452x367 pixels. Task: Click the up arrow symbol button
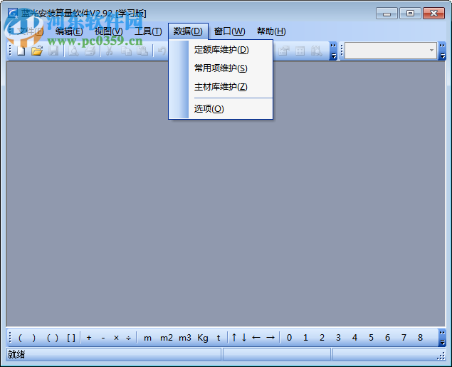coord(234,337)
